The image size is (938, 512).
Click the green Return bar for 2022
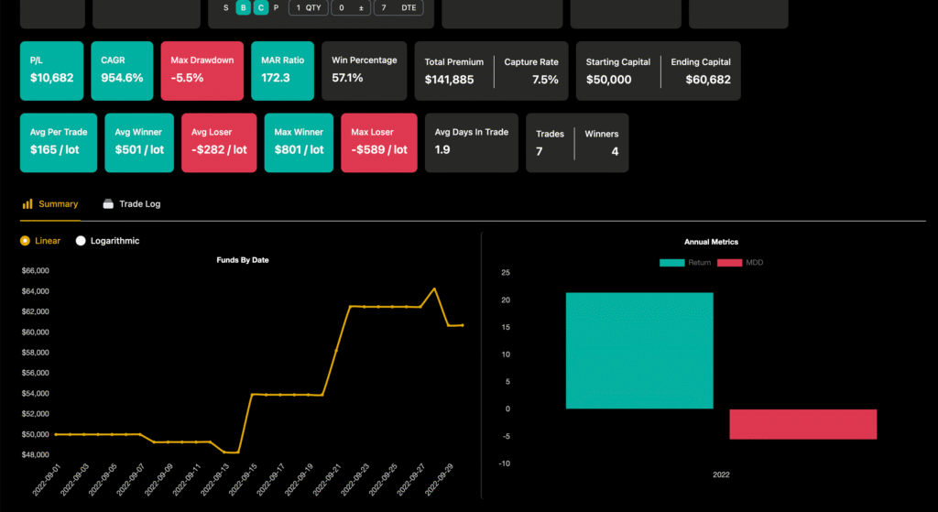638,351
